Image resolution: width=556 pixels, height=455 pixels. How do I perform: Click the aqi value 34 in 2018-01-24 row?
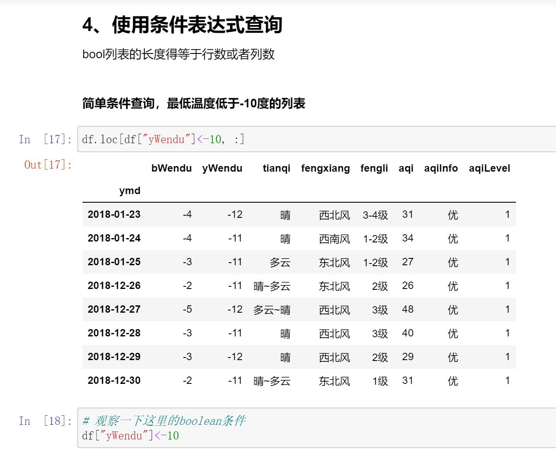tap(408, 238)
